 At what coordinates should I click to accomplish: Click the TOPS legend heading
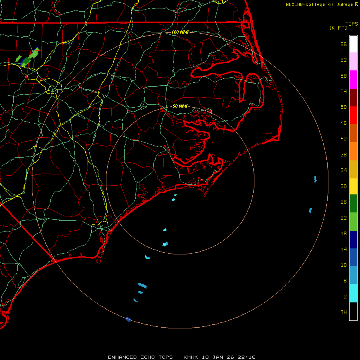[352, 24]
